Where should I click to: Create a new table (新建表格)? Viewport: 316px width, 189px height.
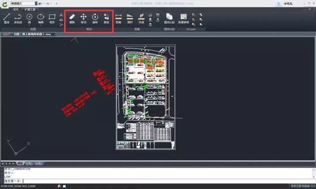click(184, 19)
